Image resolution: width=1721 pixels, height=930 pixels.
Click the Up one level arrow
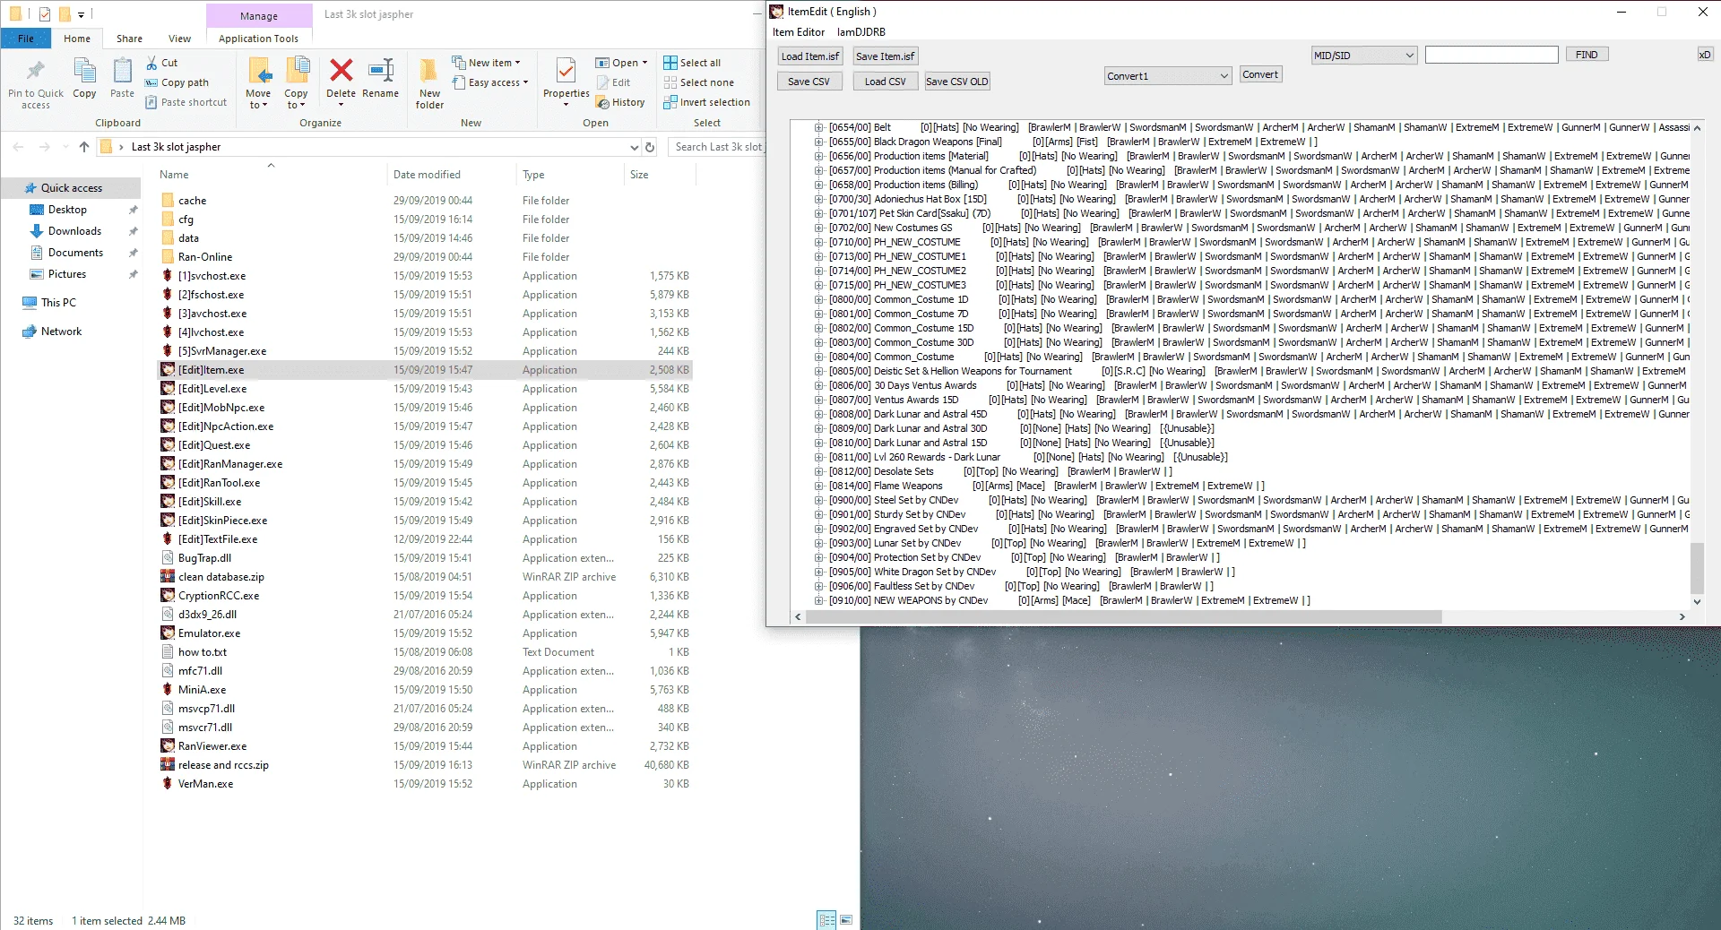84,147
